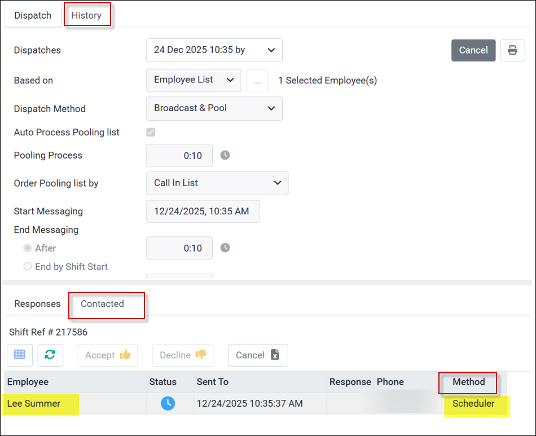This screenshot has height=436, width=536.
Task: Click the print icon button
Action: [x=512, y=50]
